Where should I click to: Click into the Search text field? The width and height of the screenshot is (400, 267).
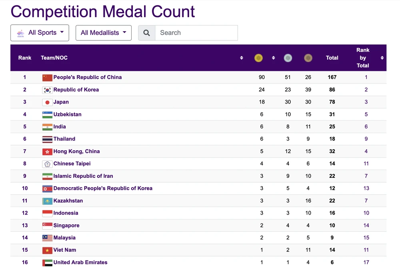tap(196, 33)
